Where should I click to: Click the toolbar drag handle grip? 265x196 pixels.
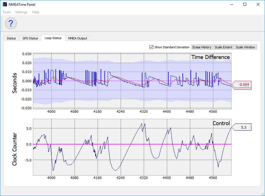click(2, 23)
